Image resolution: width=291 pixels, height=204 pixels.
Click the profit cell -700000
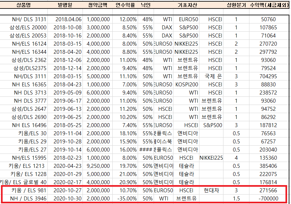[x=269, y=198]
